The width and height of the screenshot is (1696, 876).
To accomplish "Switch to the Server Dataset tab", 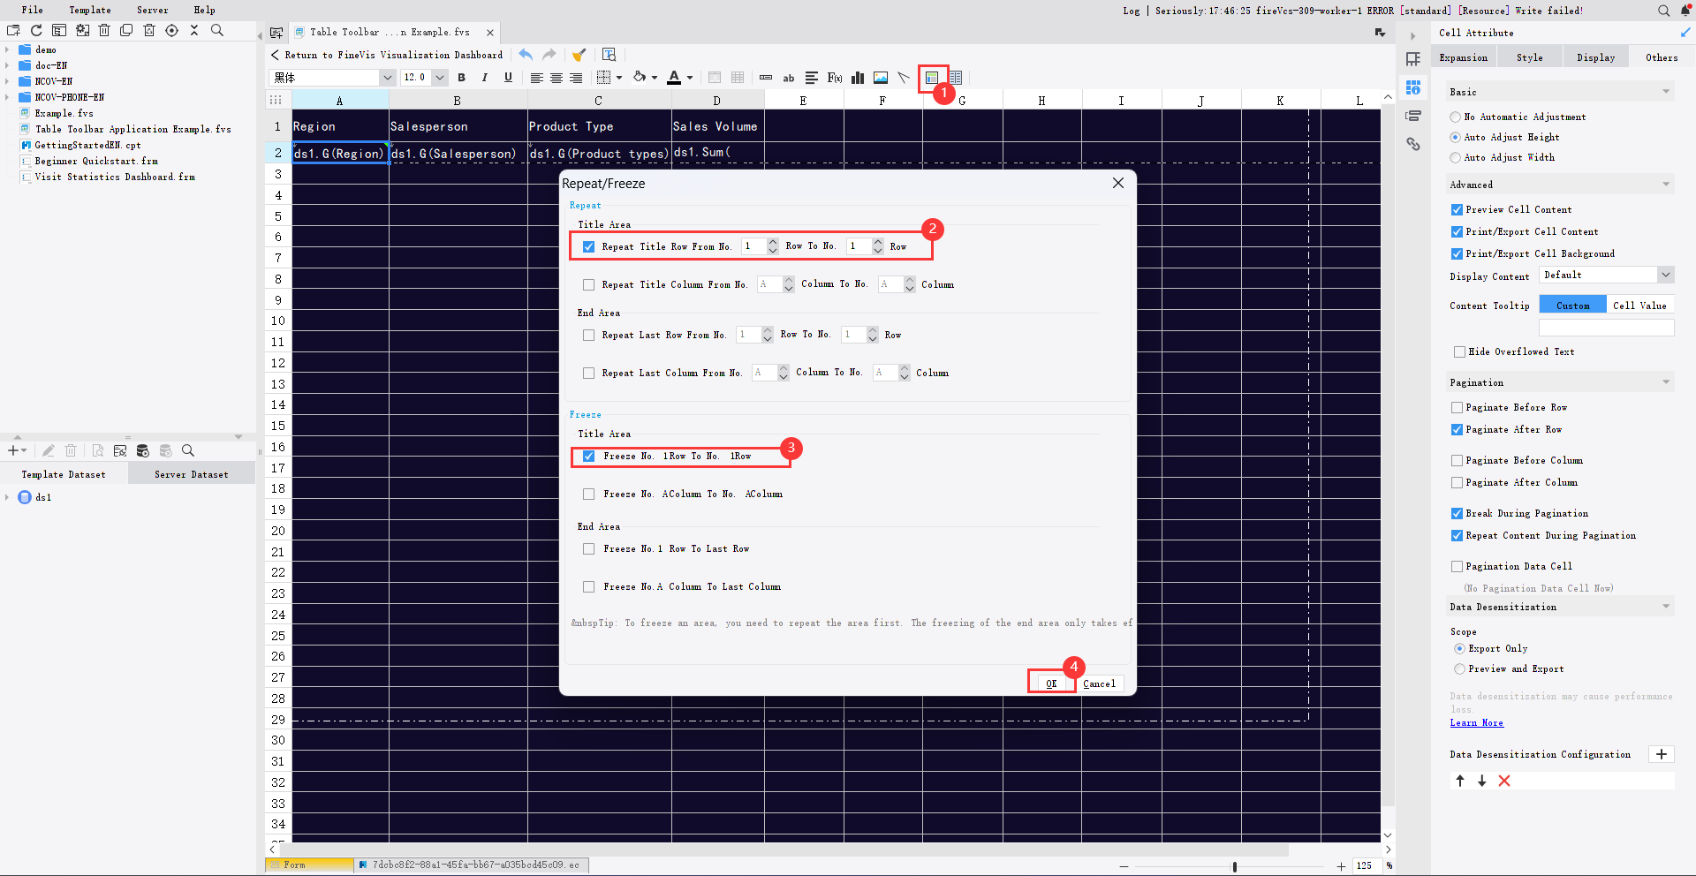I will tap(191, 473).
